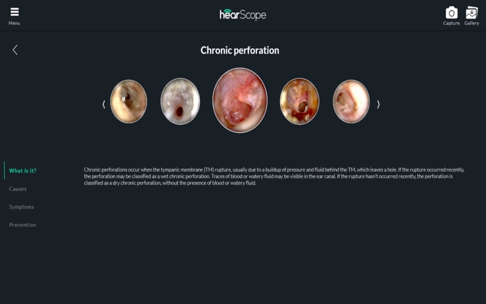The width and height of the screenshot is (486, 304).
Task: Click the Chronic perforation heading
Action: point(239,50)
